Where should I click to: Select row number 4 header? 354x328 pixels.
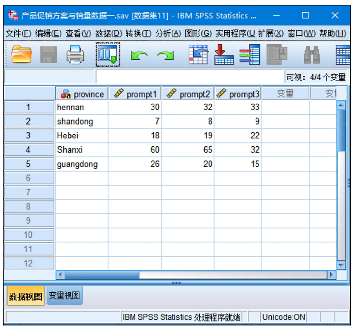click(28, 150)
